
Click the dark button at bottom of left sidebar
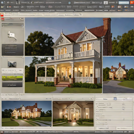point(12,85)
